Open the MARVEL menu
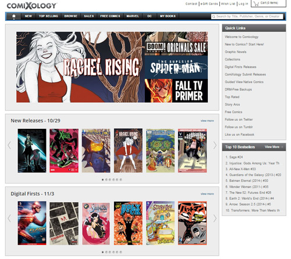This screenshot has height=259, width=291. (133, 16)
